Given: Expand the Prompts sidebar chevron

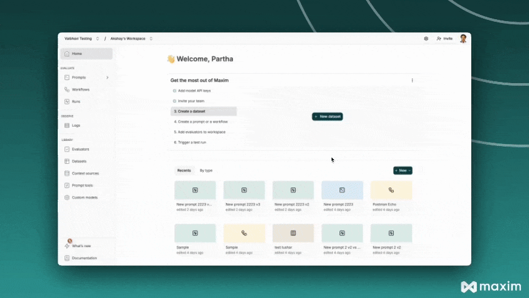Looking at the screenshot, I should point(107,77).
